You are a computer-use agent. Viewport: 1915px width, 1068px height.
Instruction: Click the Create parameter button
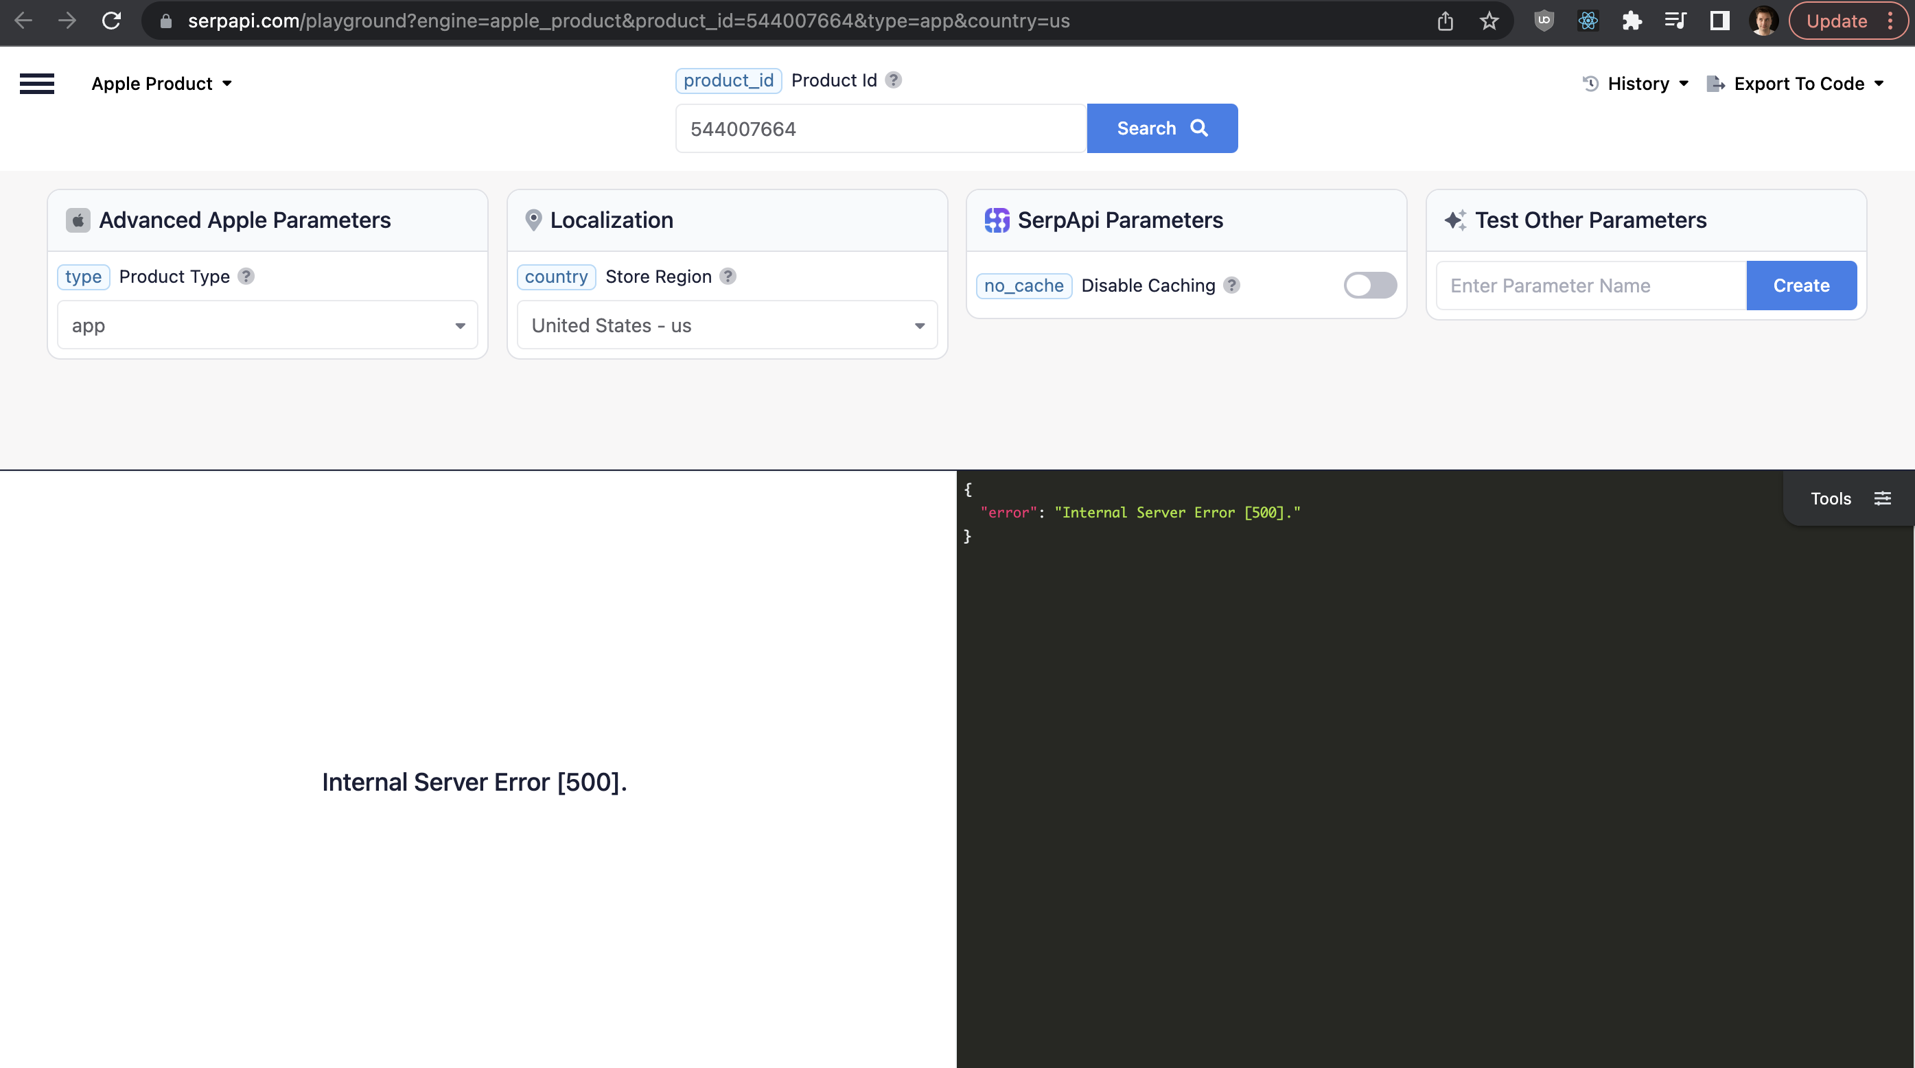[1801, 286]
